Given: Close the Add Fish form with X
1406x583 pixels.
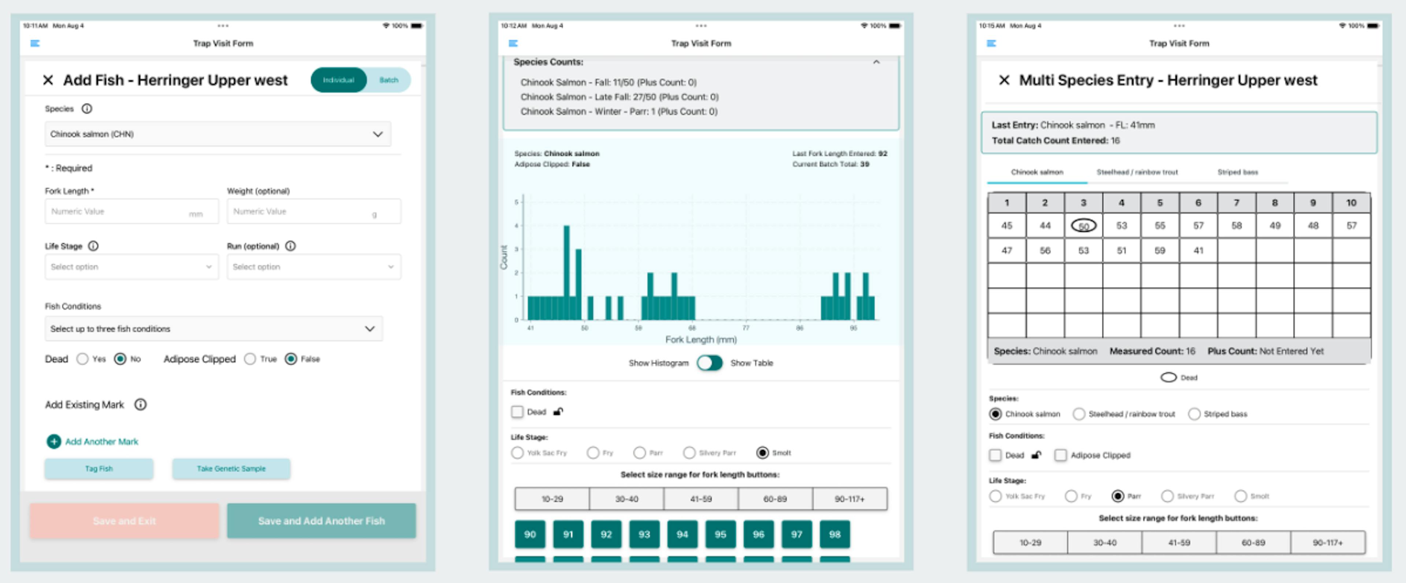Looking at the screenshot, I should [x=48, y=80].
